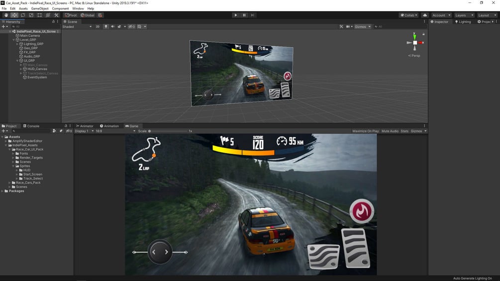Open the Assets menu
The height and width of the screenshot is (281, 500).
(x=23, y=8)
